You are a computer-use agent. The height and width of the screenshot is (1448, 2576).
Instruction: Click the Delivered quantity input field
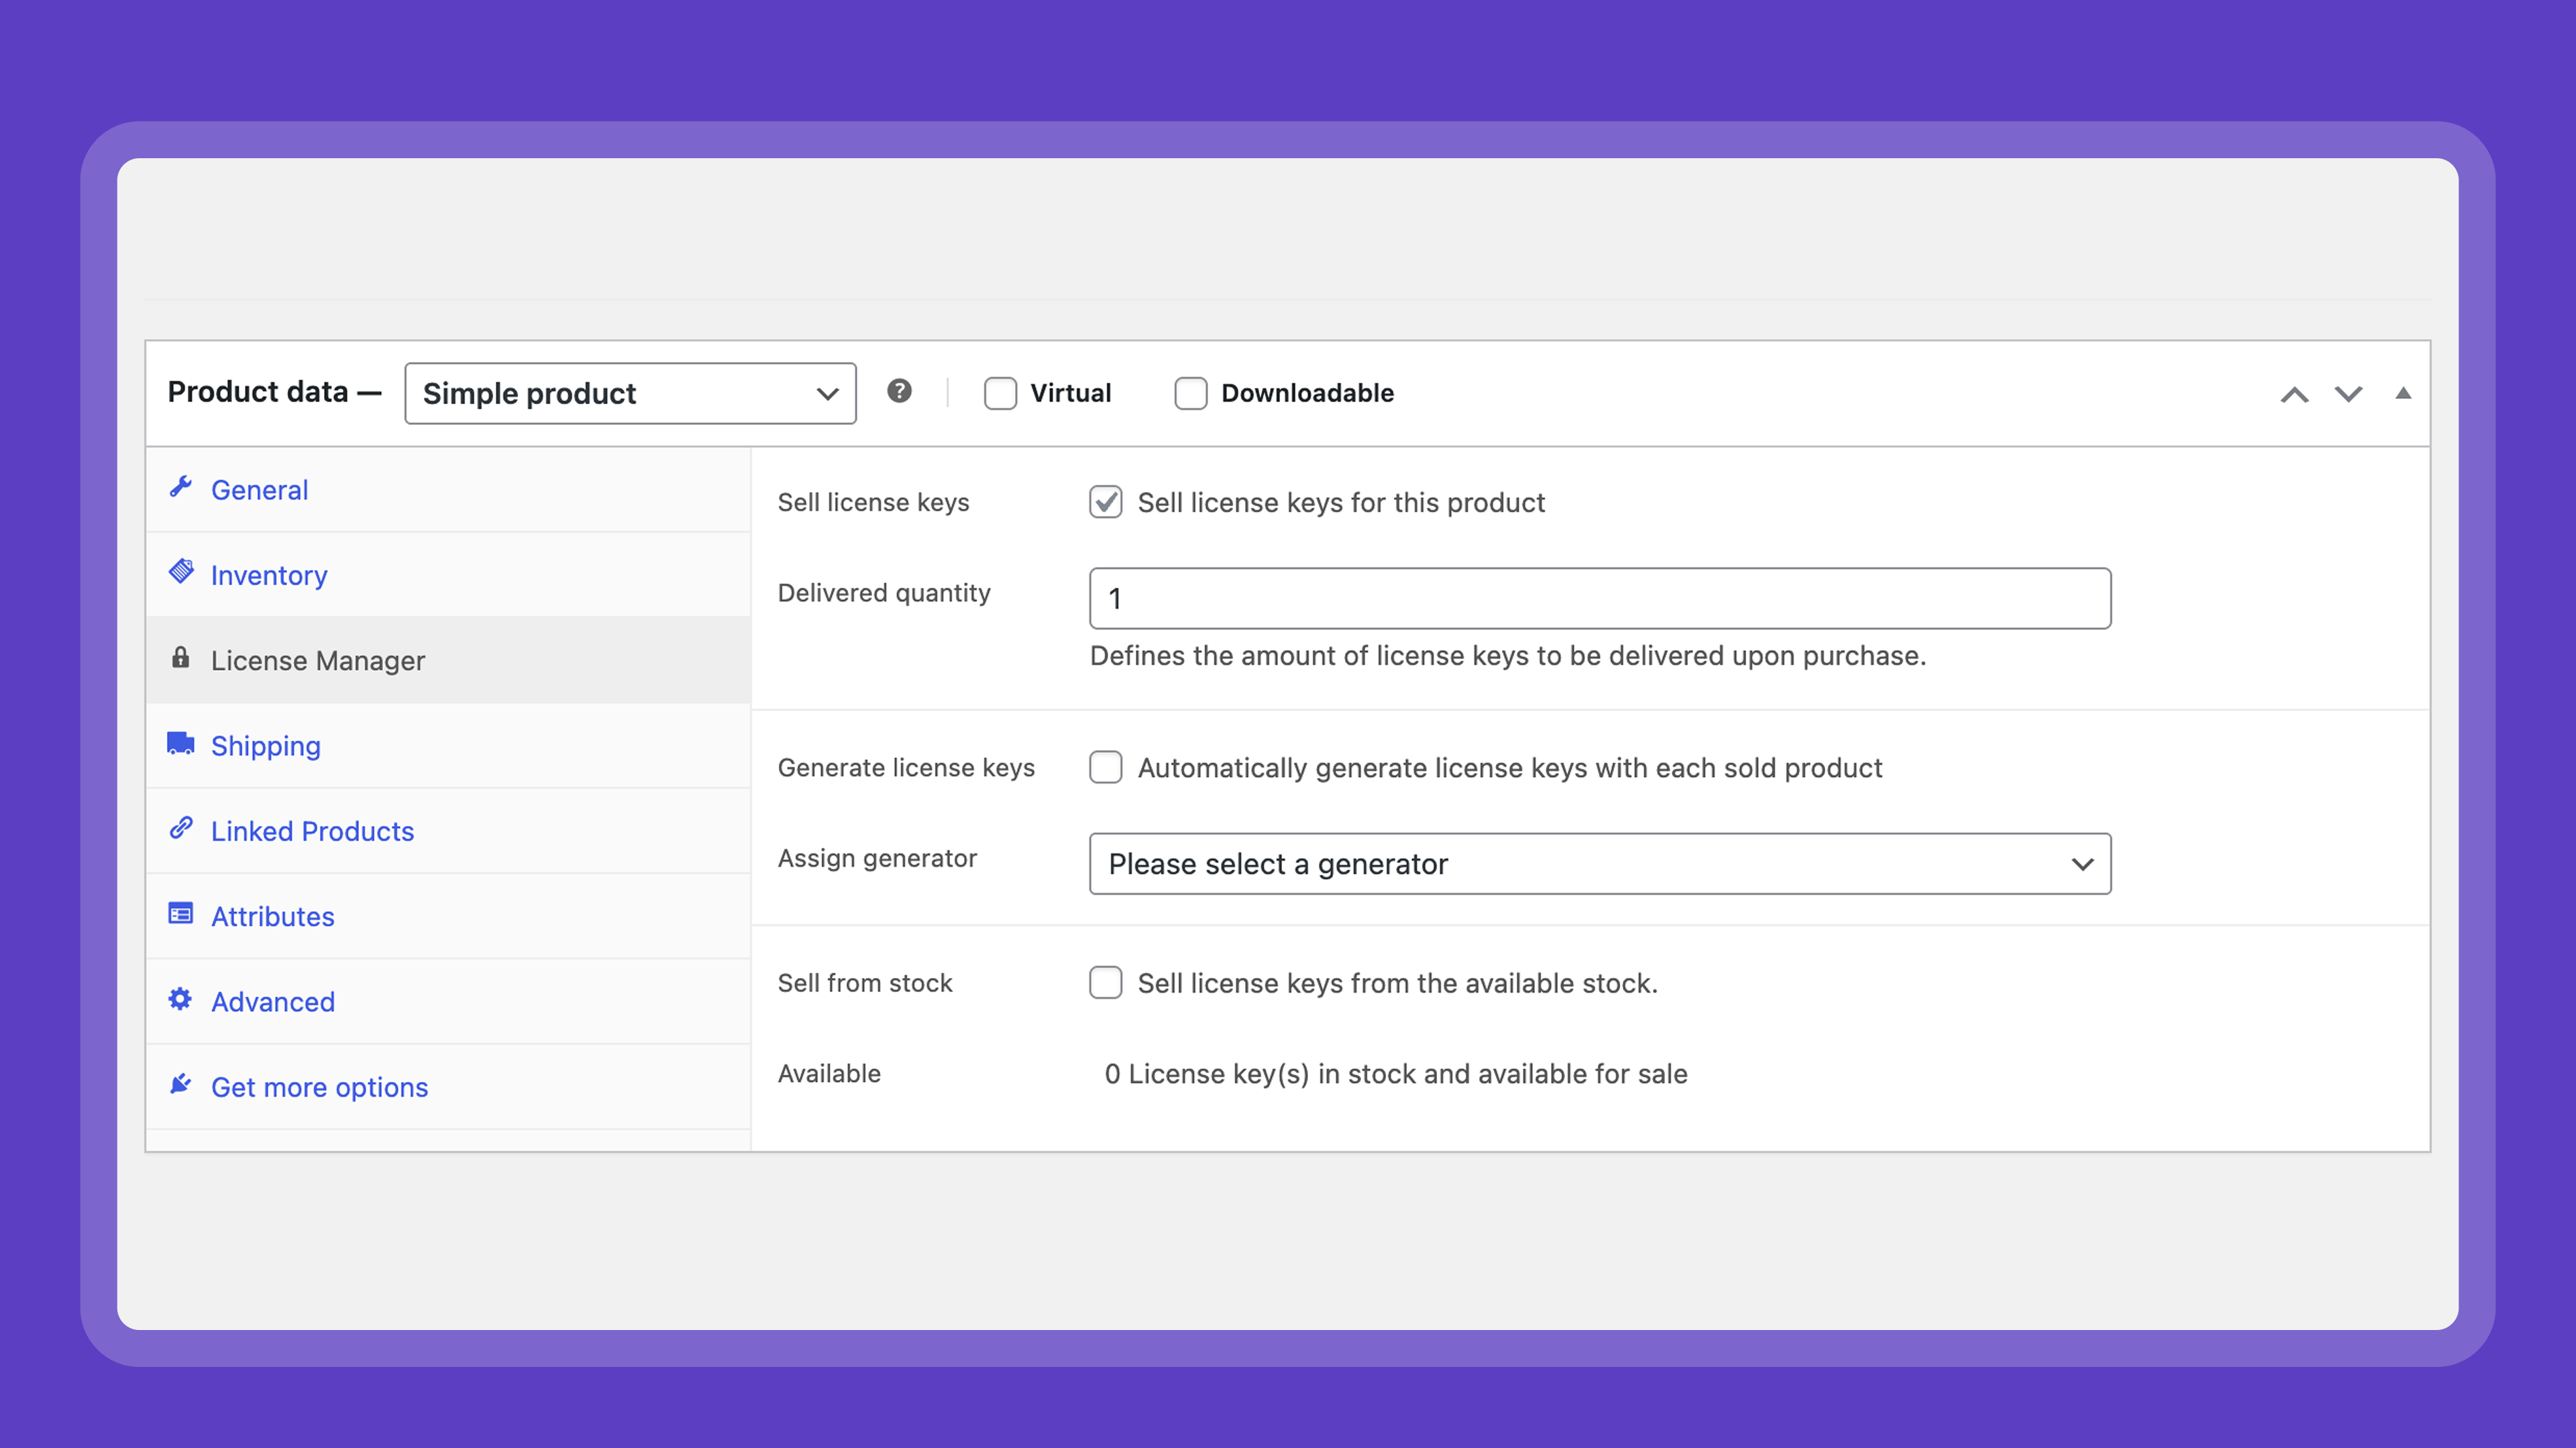[x=1599, y=599]
